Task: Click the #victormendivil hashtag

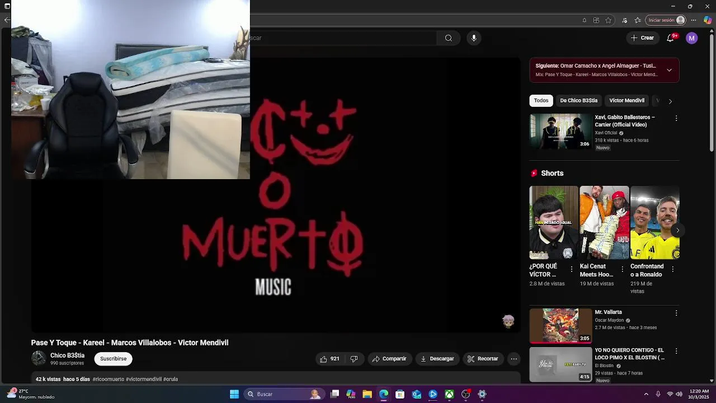Action: 144,379
